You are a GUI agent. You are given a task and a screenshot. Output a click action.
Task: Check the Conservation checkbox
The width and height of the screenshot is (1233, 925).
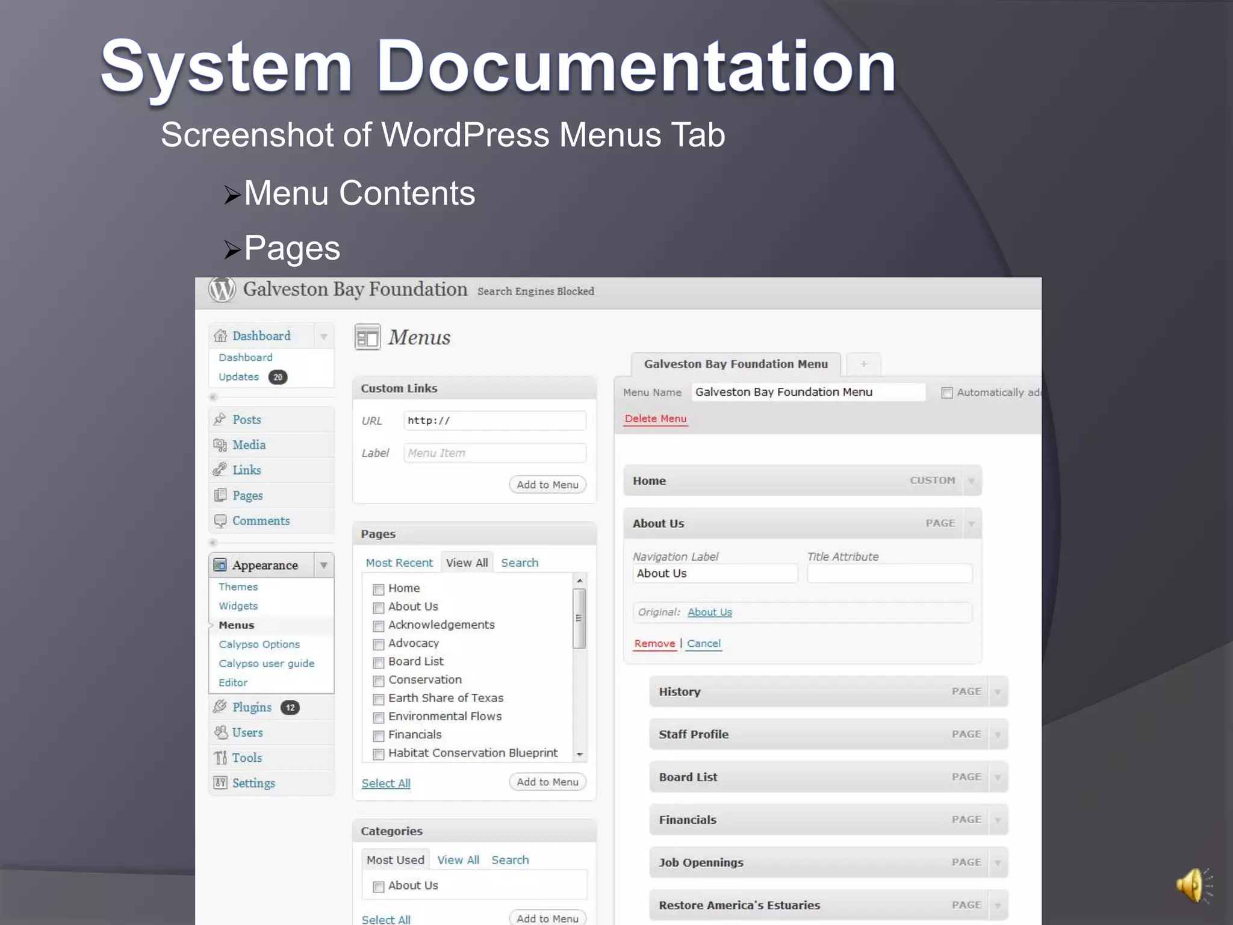click(x=379, y=681)
